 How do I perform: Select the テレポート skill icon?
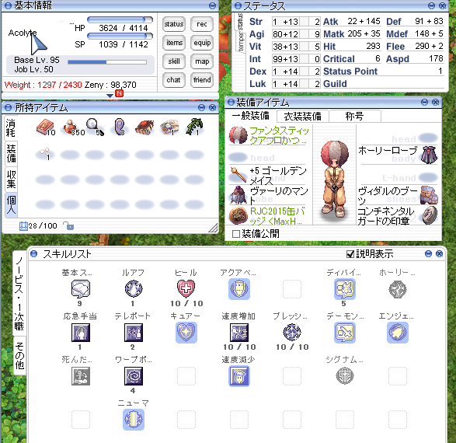point(134,333)
